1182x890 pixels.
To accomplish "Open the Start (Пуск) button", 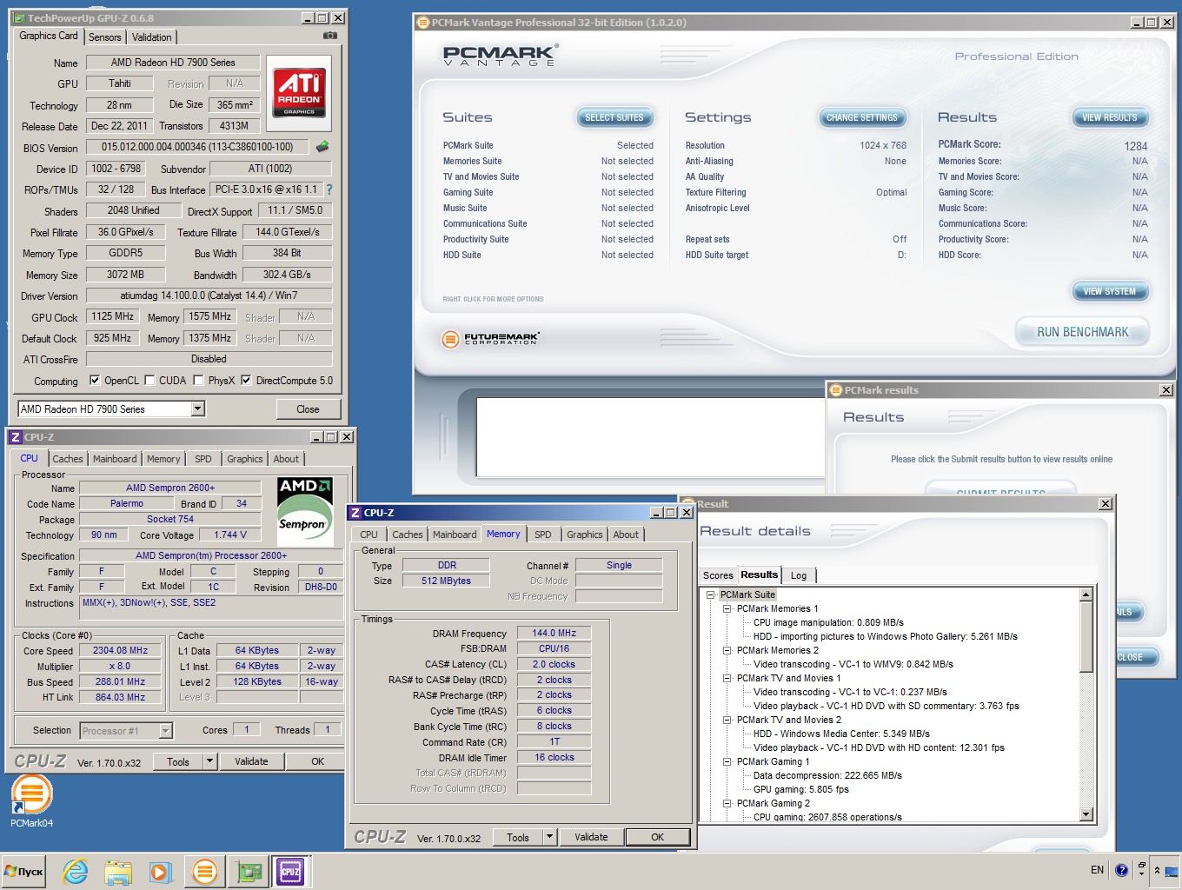I will tap(24, 871).
